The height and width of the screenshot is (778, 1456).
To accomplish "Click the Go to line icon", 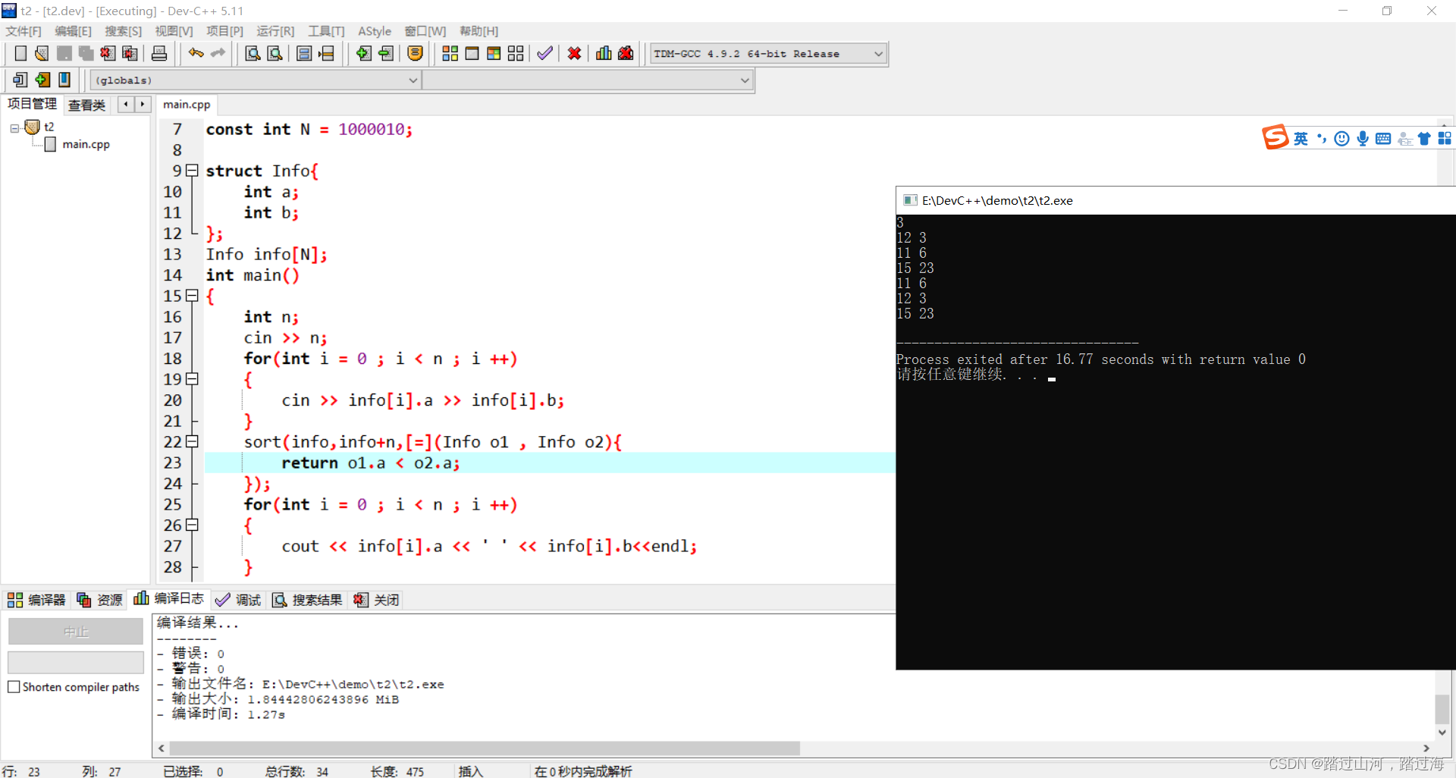I will point(304,53).
